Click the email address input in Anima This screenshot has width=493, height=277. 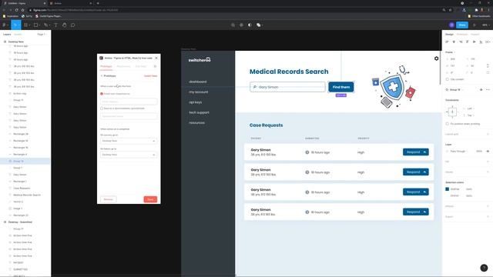129,102
